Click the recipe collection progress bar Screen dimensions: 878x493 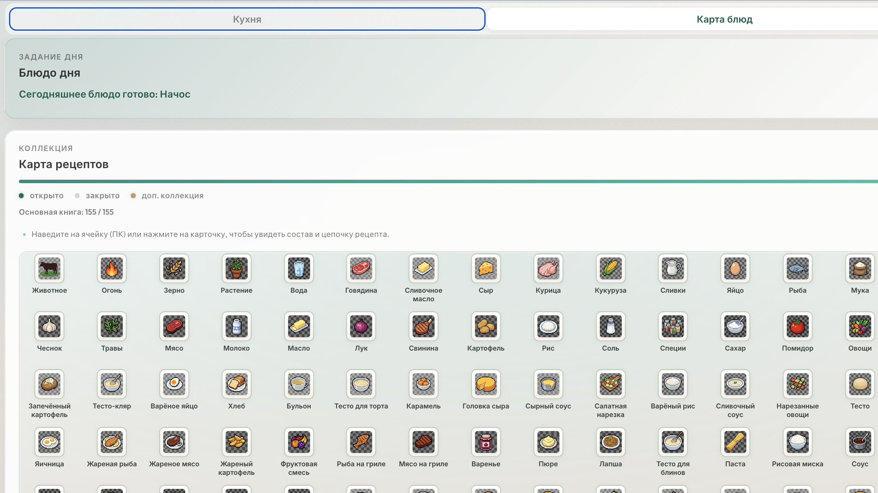[x=448, y=181]
